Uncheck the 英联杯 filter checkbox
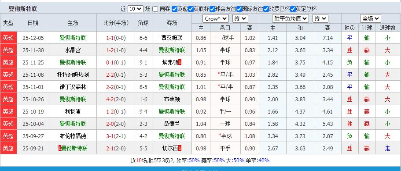This screenshot has width=401, height=171. click(x=191, y=9)
